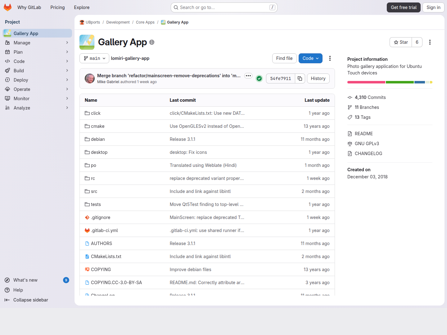Screen dimensions: 447x335
Task: Click the GitLab fox logo
Action: [x=8, y=7]
